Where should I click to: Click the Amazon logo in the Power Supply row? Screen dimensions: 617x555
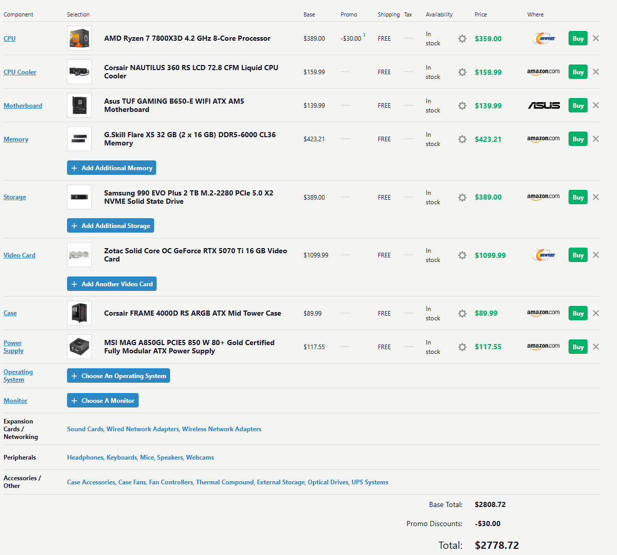click(543, 346)
